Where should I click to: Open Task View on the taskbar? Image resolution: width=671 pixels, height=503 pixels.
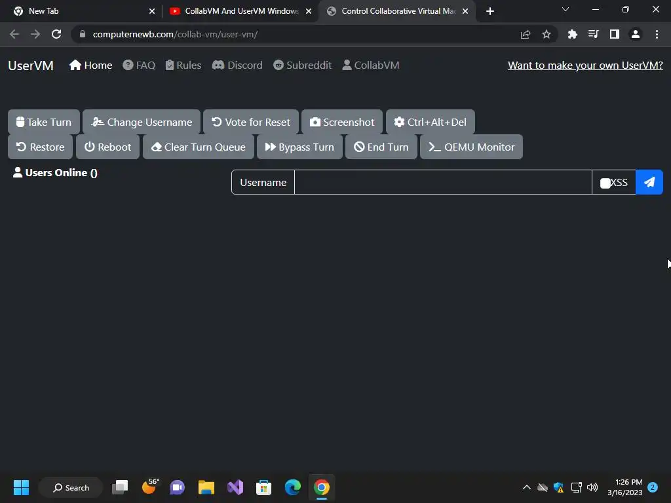click(121, 487)
